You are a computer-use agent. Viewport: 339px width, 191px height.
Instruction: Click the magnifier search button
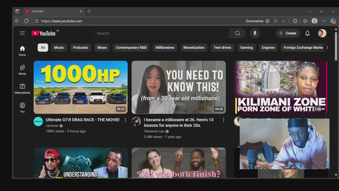(238, 33)
